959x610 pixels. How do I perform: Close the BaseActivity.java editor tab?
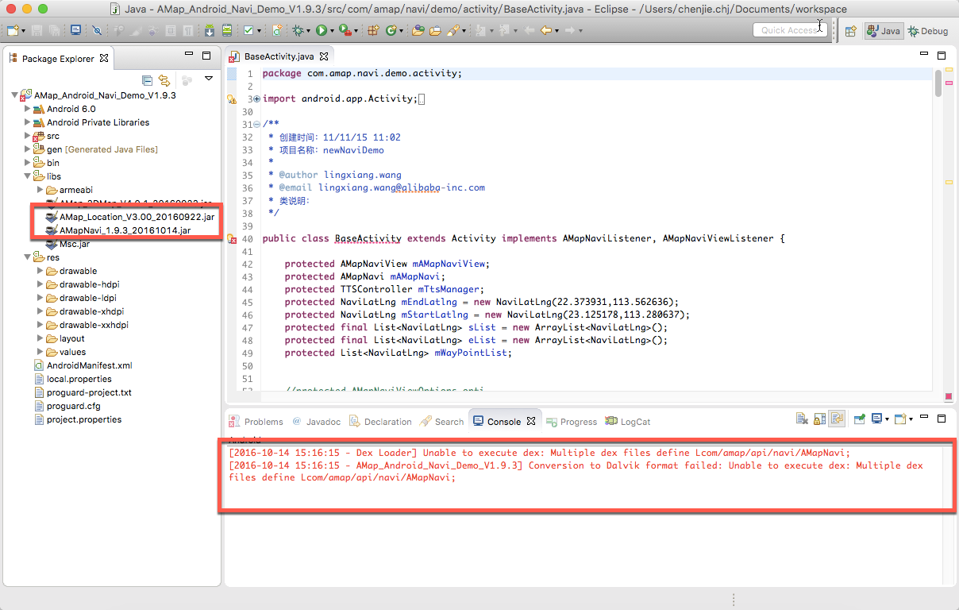pos(324,57)
